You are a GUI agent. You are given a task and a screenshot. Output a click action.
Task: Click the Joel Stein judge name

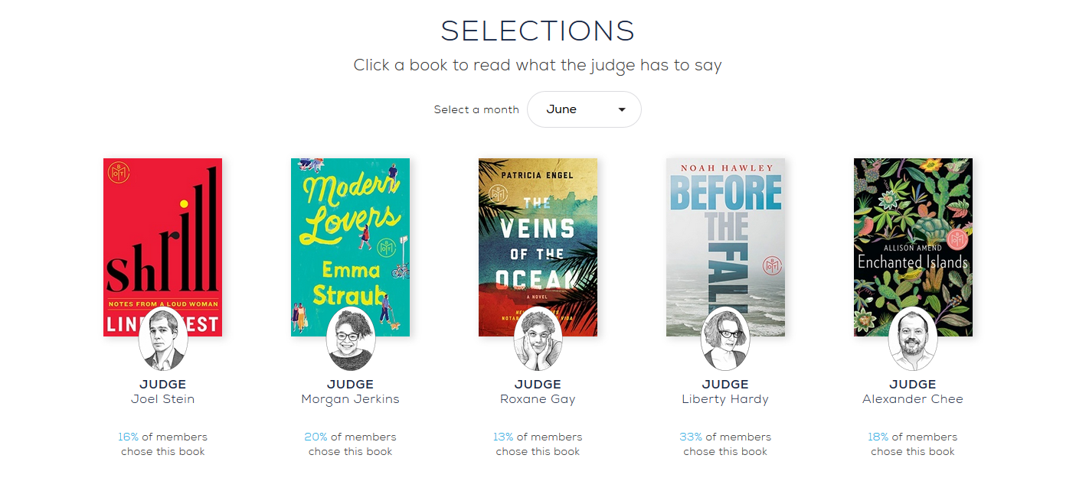(163, 399)
